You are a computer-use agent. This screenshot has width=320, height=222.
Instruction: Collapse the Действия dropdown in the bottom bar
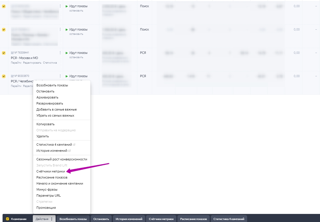(x=44, y=219)
